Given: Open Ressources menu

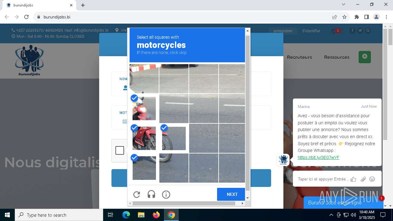Looking at the screenshot, I should tap(337, 57).
